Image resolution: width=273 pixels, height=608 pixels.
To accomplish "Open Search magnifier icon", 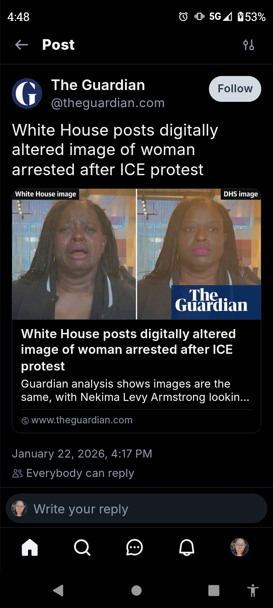I will [82, 548].
